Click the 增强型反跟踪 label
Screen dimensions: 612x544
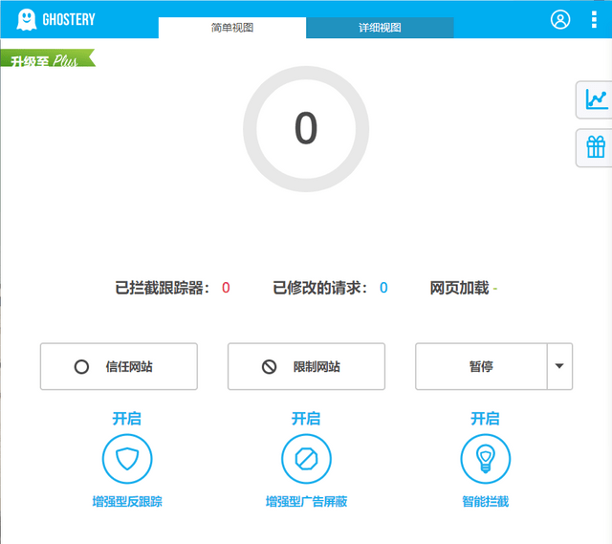click(x=127, y=502)
